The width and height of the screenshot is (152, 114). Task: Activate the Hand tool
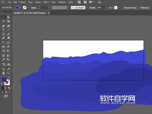point(3,73)
